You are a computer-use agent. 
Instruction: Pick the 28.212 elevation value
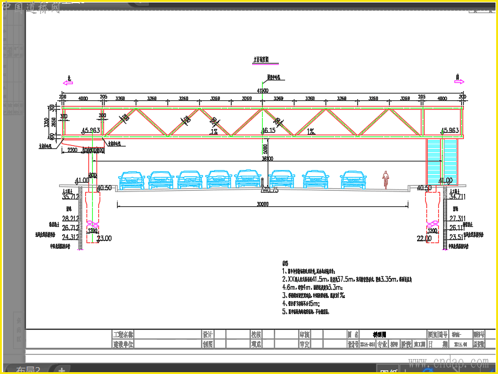point(70,219)
